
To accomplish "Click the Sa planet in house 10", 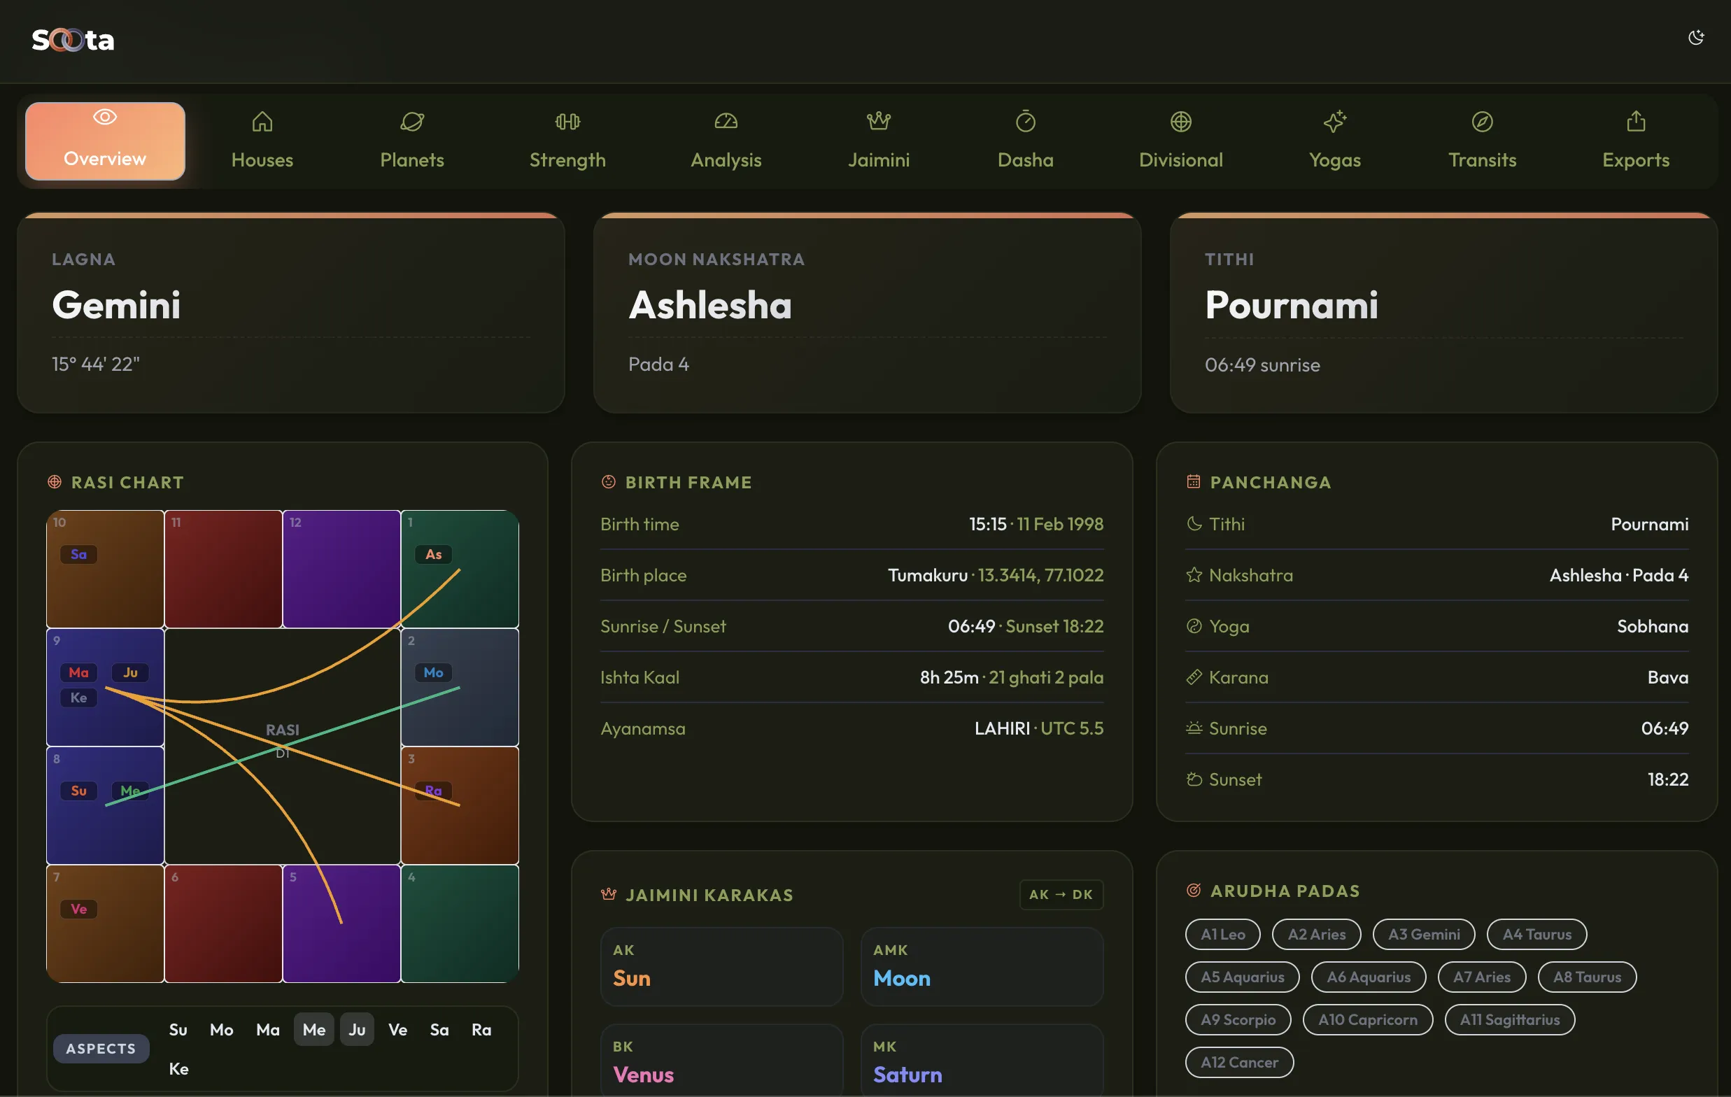I will tap(79, 554).
